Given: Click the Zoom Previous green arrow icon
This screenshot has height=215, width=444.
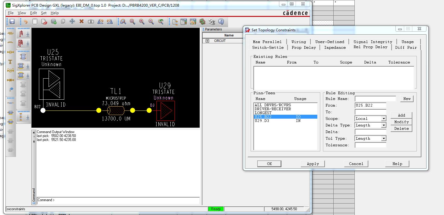Looking at the screenshot, I should [161, 21].
